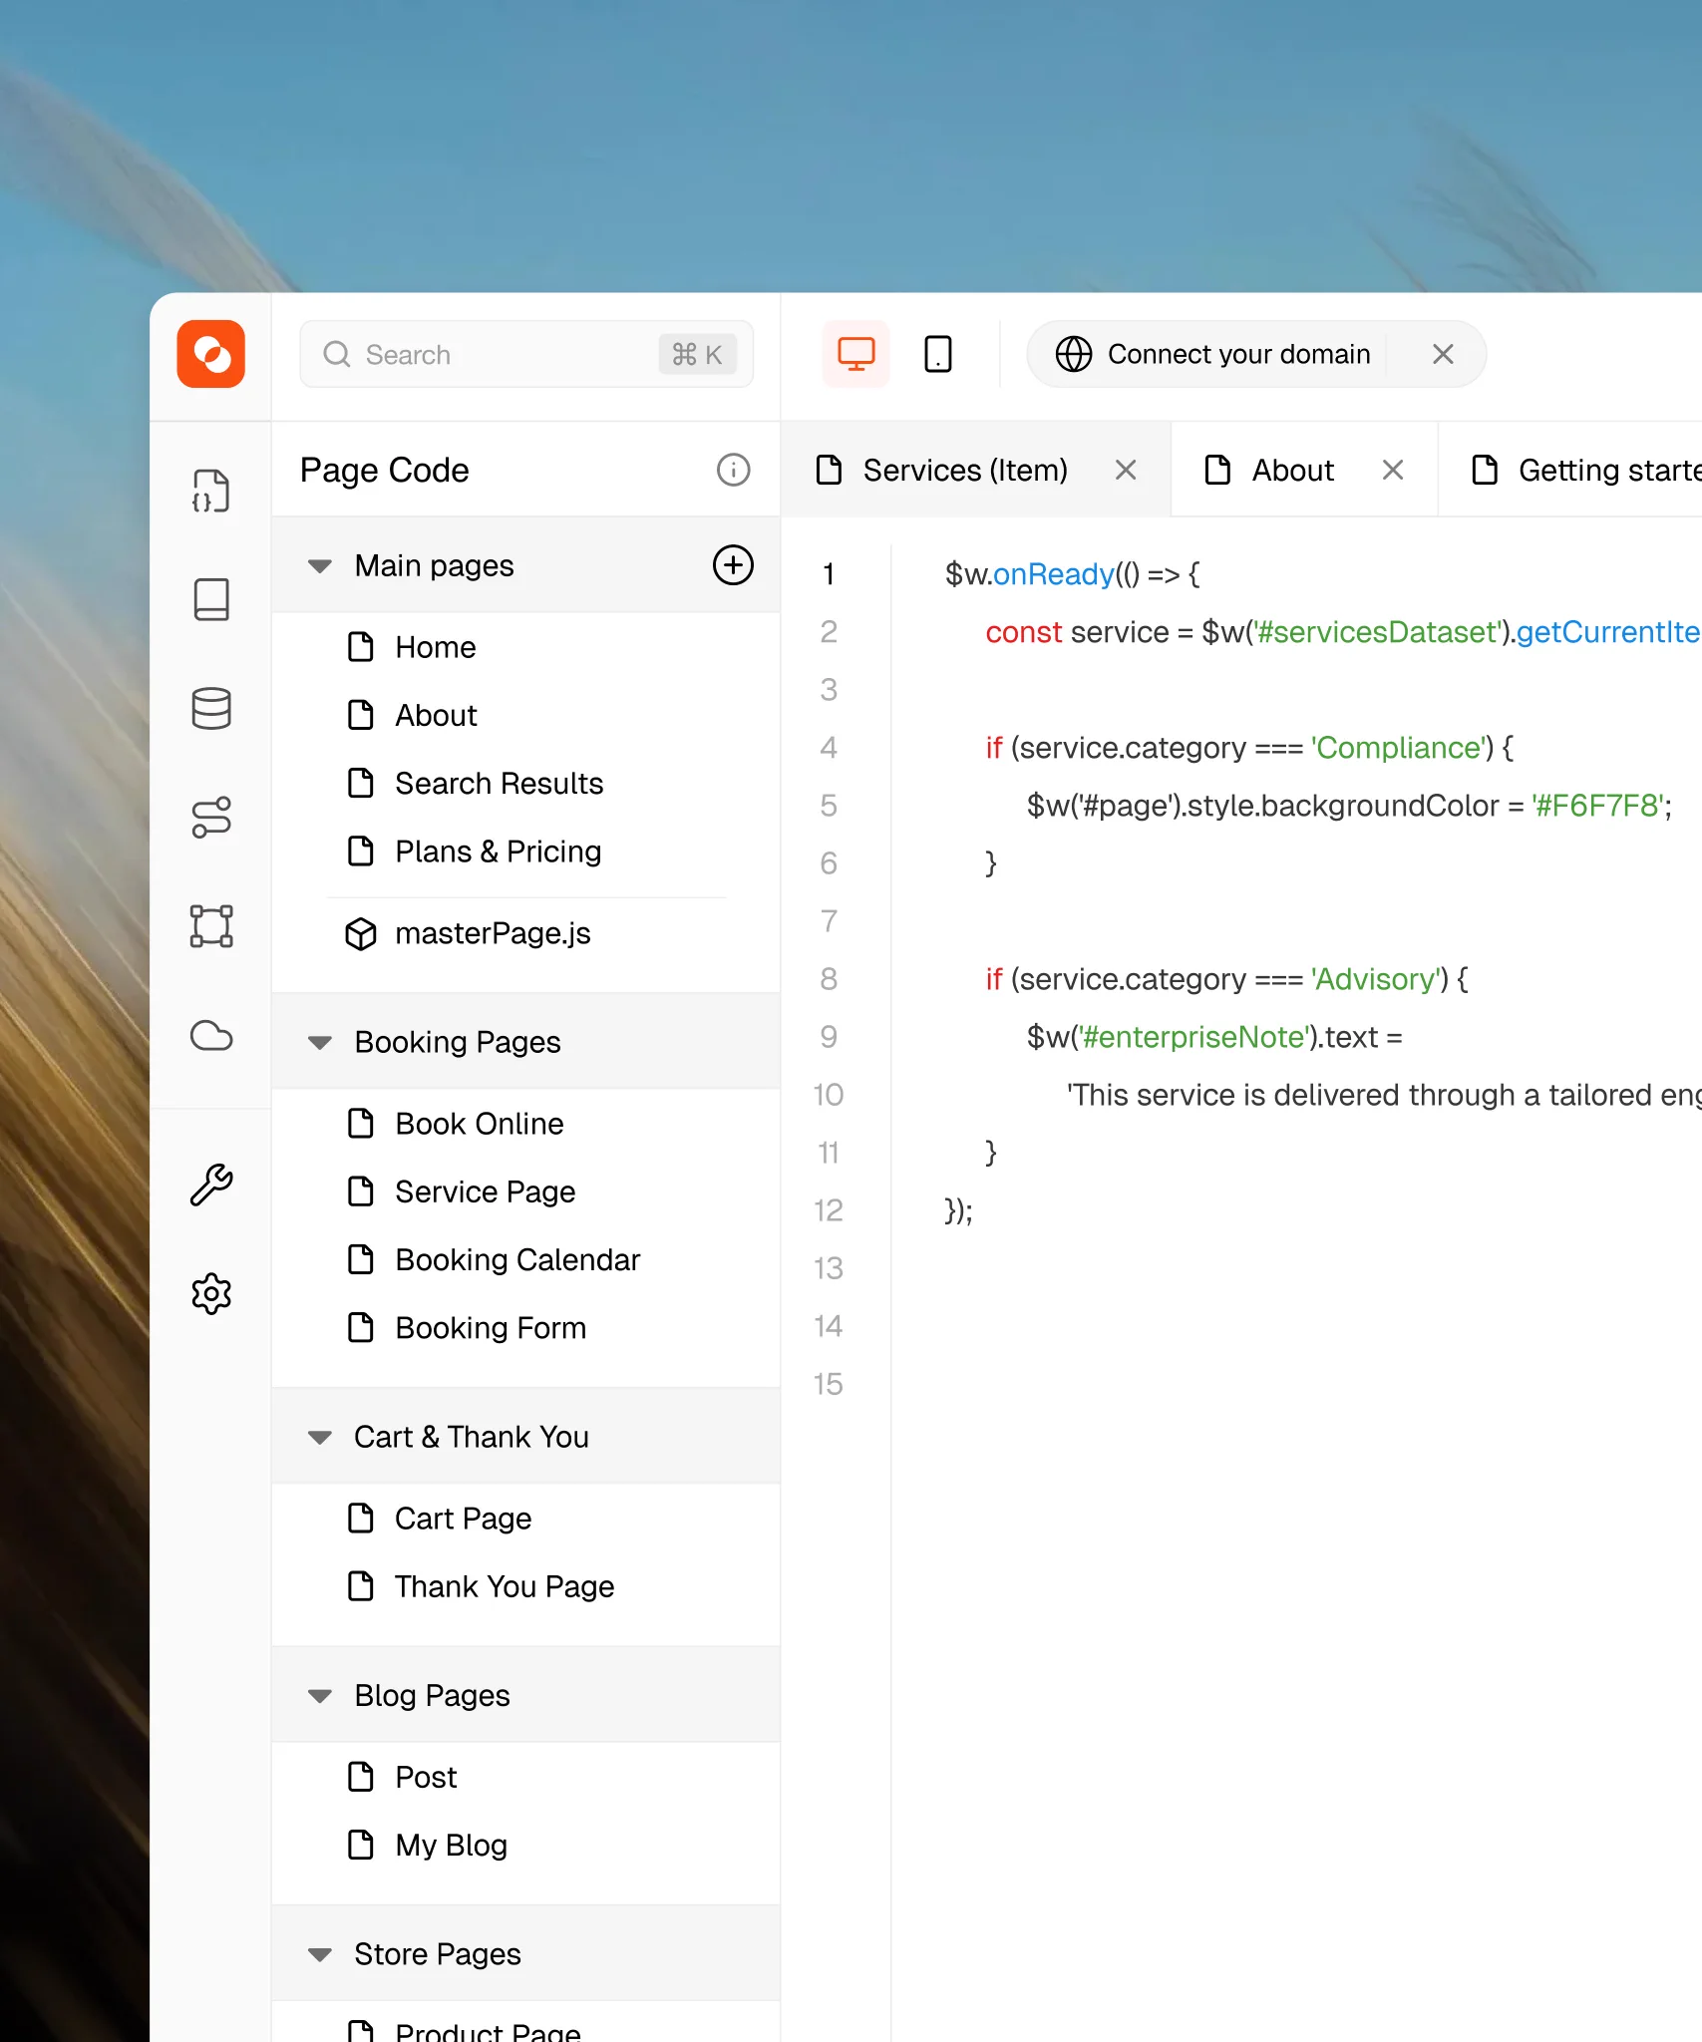Close the Services (Item) tab
This screenshot has height=2042, width=1702.
[x=1126, y=470]
